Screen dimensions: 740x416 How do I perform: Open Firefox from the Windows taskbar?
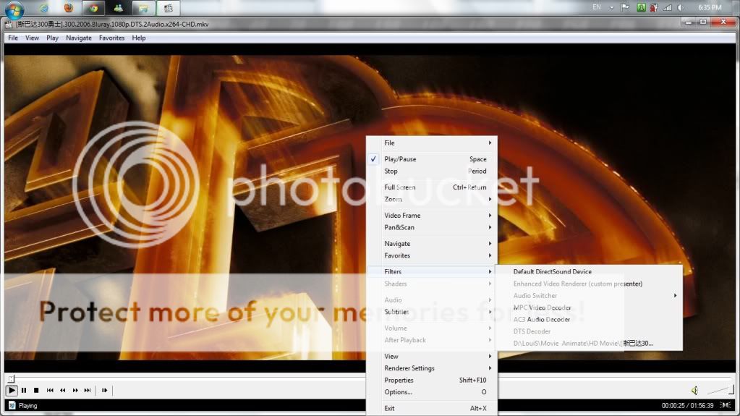tap(68, 8)
